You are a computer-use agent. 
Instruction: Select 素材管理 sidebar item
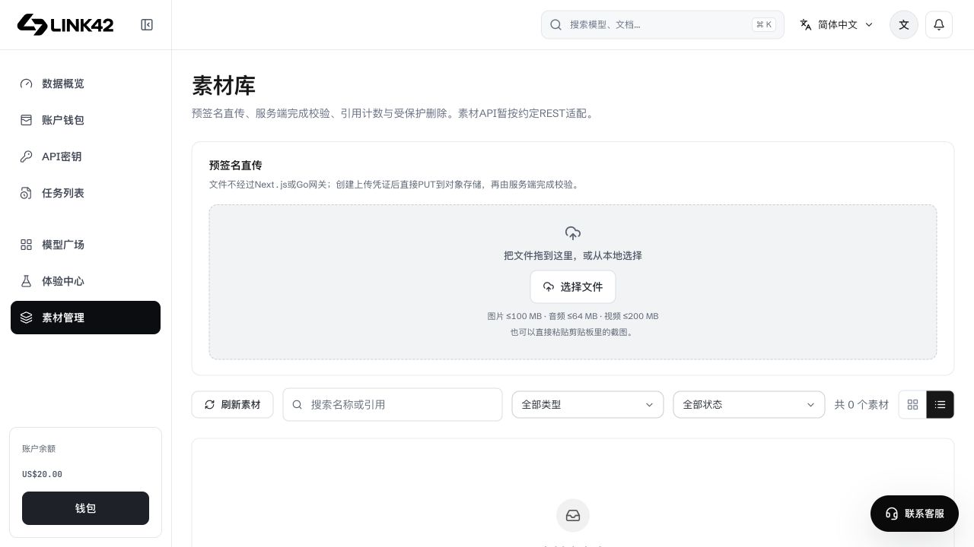coord(85,318)
